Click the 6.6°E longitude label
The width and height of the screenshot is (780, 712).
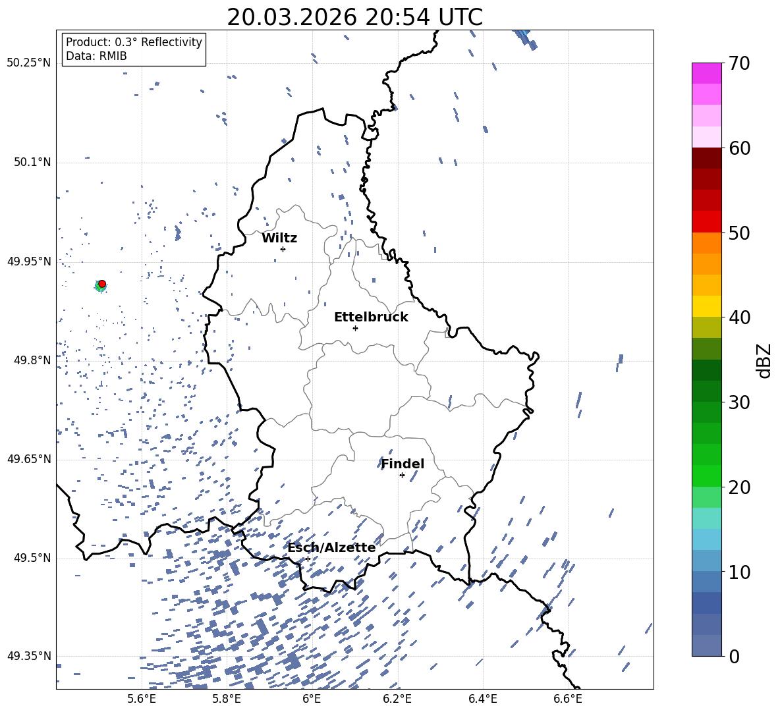(568, 699)
